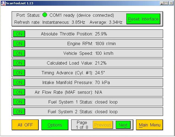Disable Fuel System 1 Status sensor
This screenshot has height=137, width=175.
point(19,102)
